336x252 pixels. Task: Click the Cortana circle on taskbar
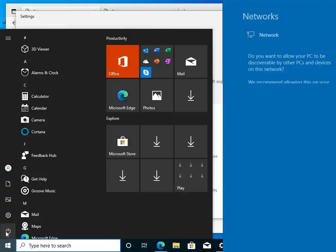[x=129, y=245]
